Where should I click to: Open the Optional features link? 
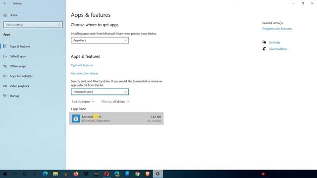(x=82, y=65)
